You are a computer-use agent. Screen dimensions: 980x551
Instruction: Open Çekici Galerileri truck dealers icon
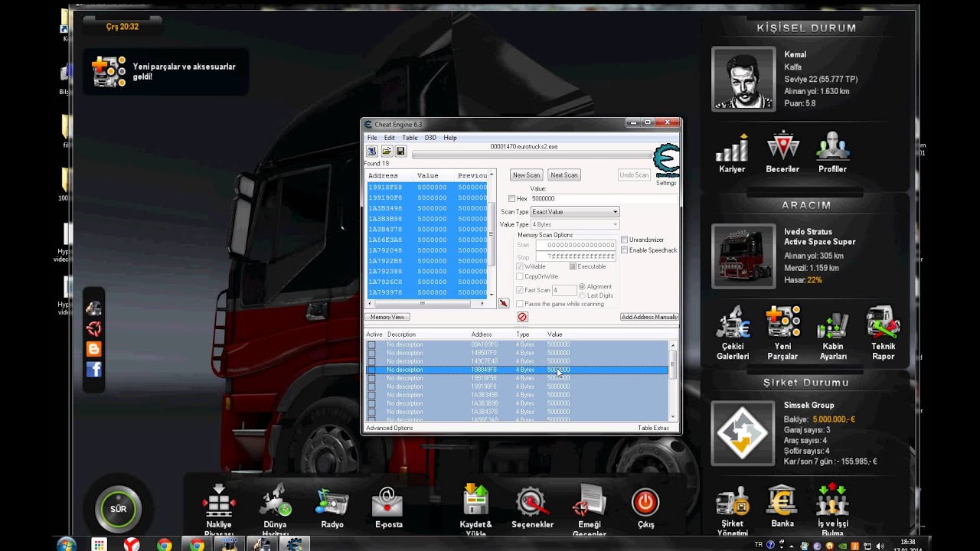click(x=733, y=323)
